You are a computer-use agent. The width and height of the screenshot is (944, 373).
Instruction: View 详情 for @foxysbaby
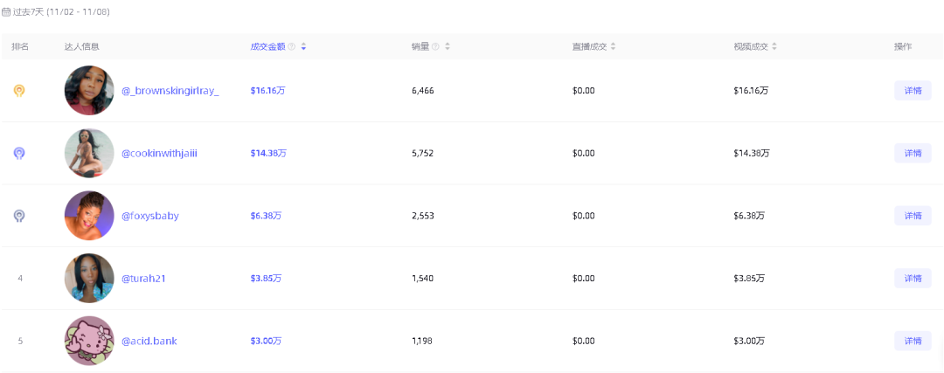913,216
